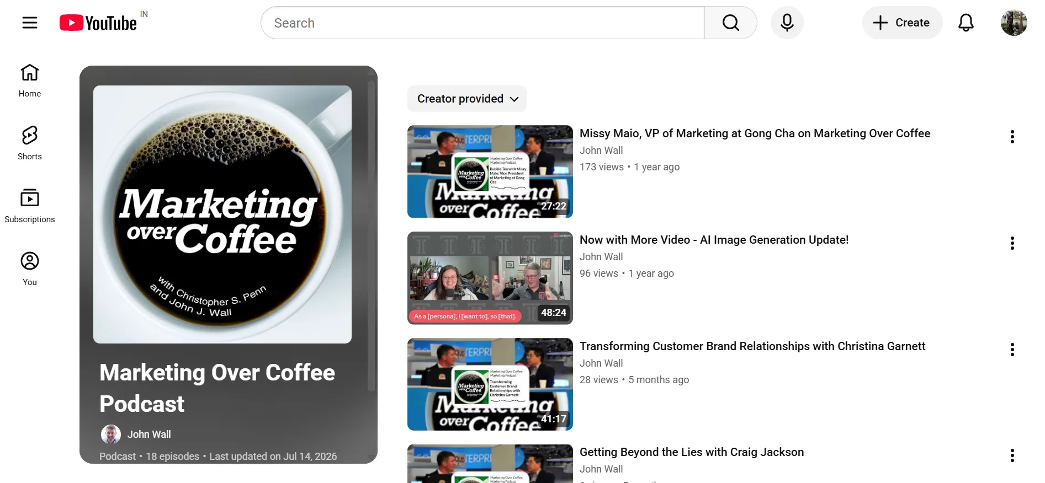This screenshot has height=483, width=1045.
Task: Click 'Last updated on Jul 14, 2026' text
Action: (x=273, y=457)
